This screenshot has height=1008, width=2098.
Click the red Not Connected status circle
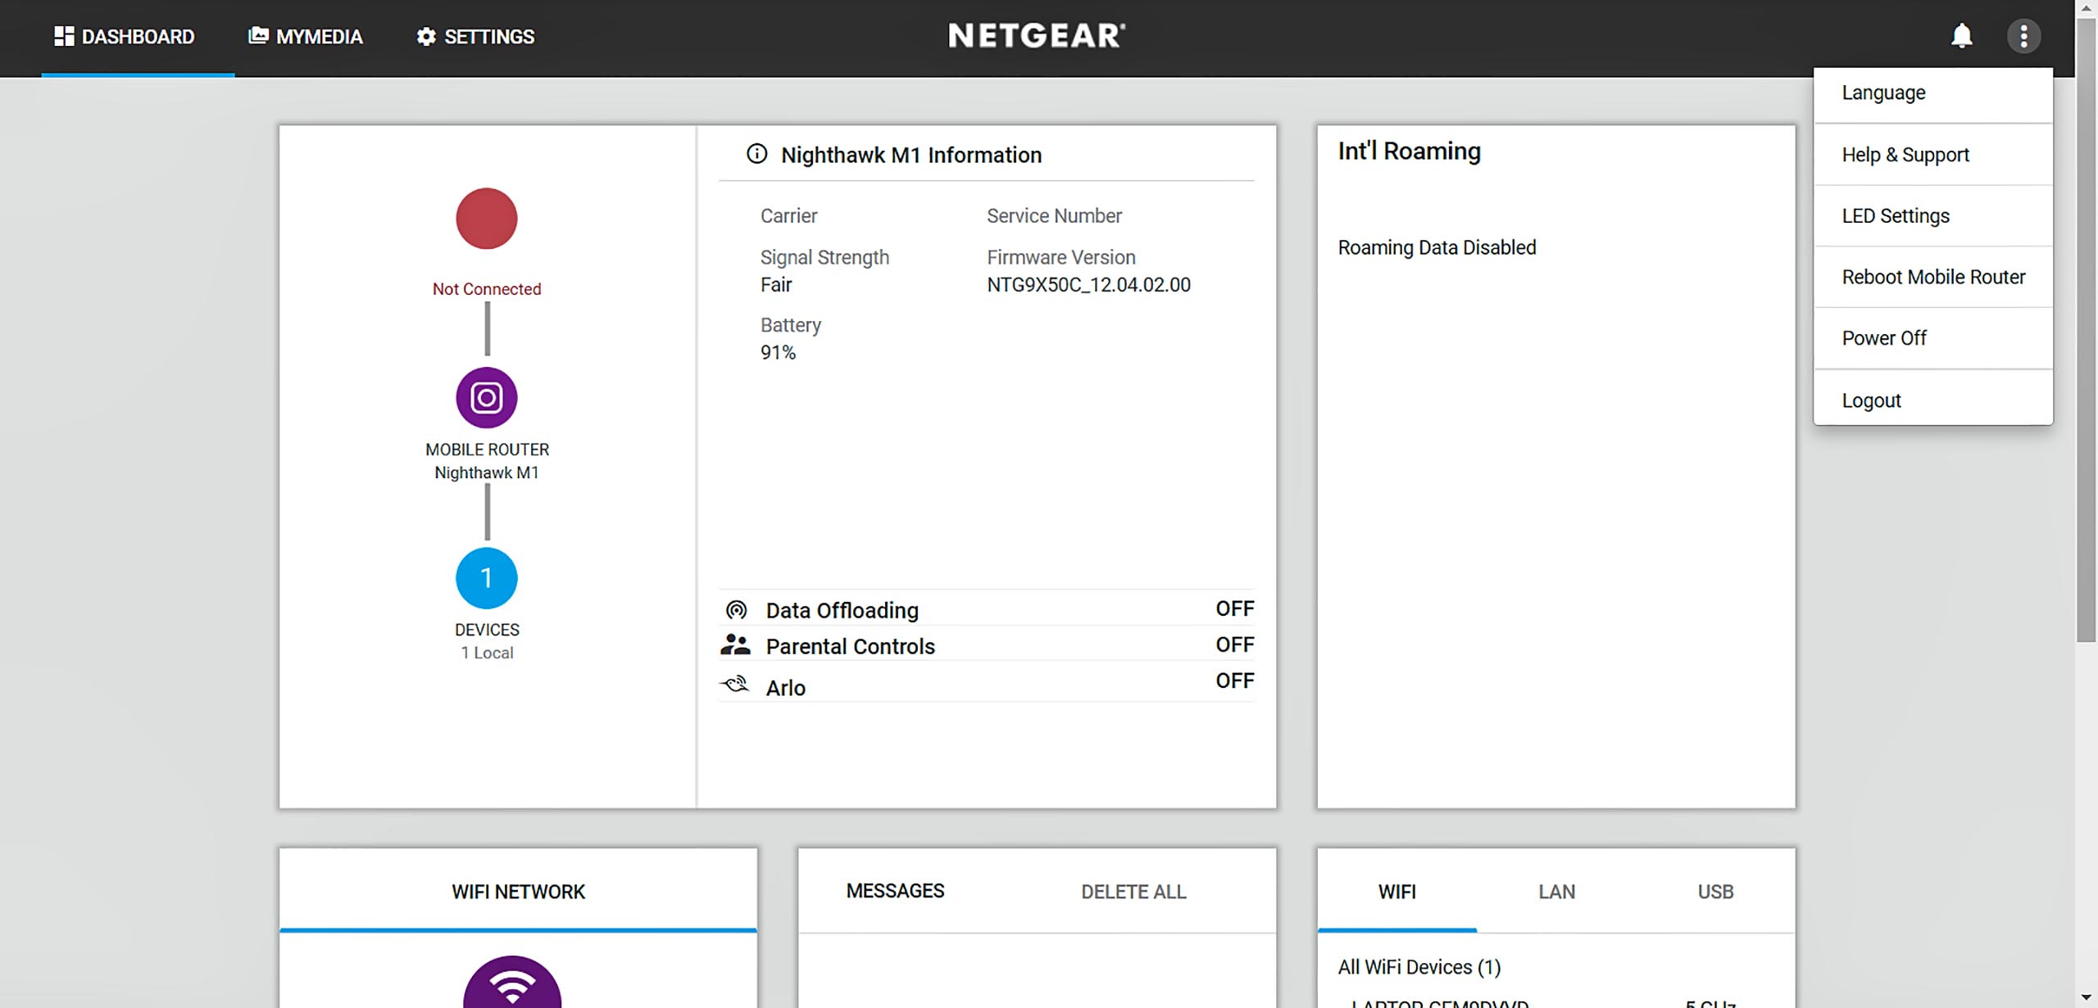[x=487, y=219]
